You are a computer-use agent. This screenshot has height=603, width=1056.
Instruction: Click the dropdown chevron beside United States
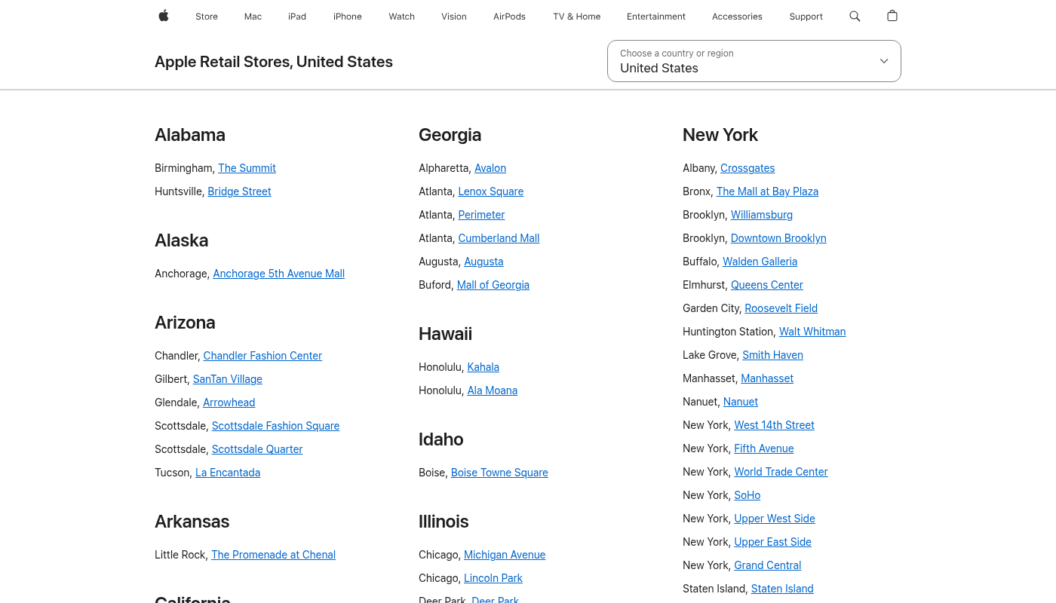coord(884,61)
